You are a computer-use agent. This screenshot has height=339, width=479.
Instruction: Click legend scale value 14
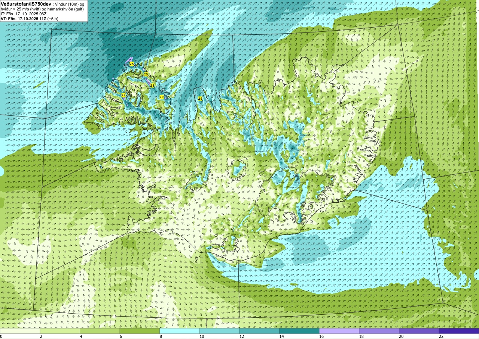point(281,336)
